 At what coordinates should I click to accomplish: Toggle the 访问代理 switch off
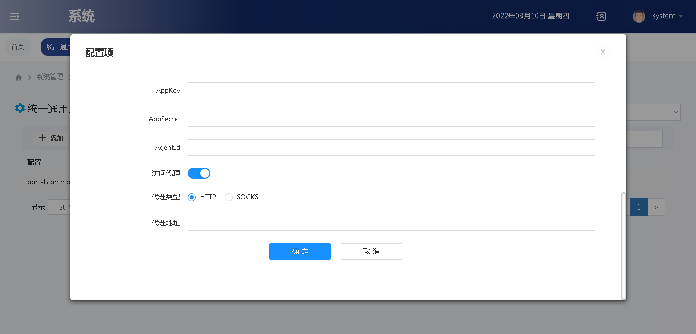point(199,173)
